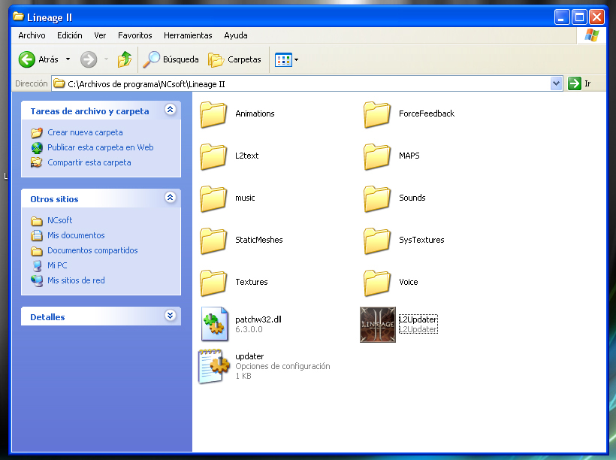Select the SysTextures folder icon
The height and width of the screenshot is (460, 616).
click(x=377, y=241)
